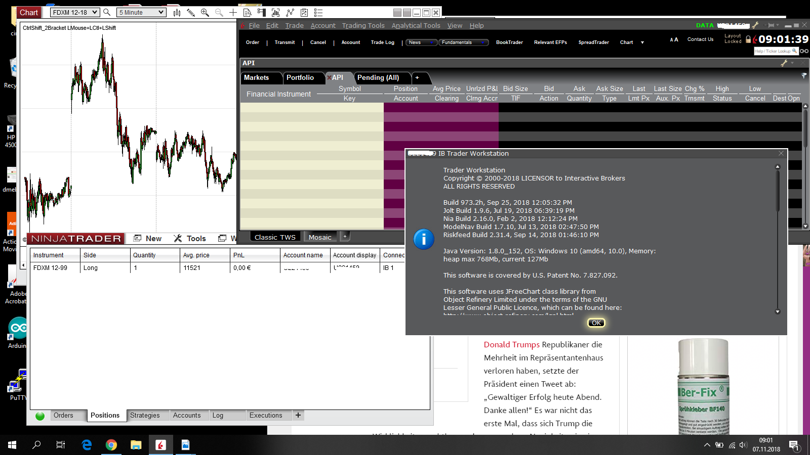Expand the Chart dropdown arrow in TWS toolbar
Image resolution: width=810 pixels, height=455 pixels.
pos(642,42)
